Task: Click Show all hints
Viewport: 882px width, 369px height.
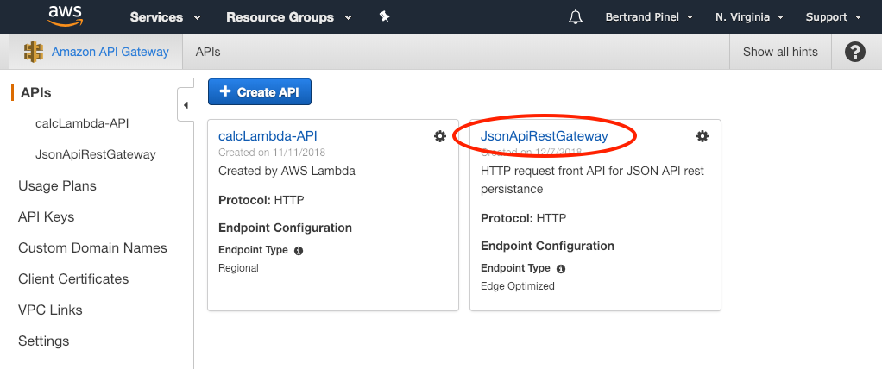Action: 780,53
